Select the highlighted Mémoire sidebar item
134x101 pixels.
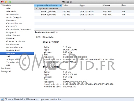click(17, 53)
